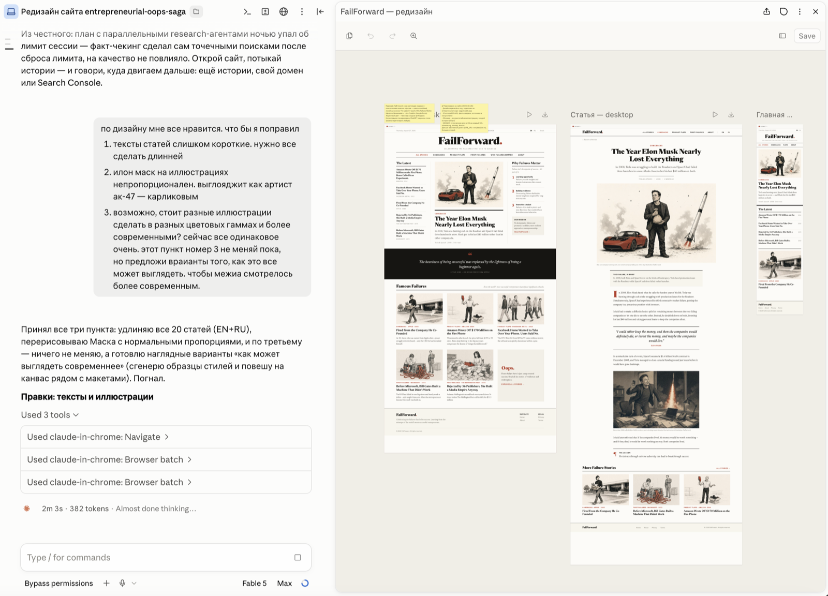Stop generation with the square button in the input

coord(298,557)
